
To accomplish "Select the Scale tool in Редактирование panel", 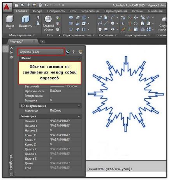I will click(x=136, y=30).
